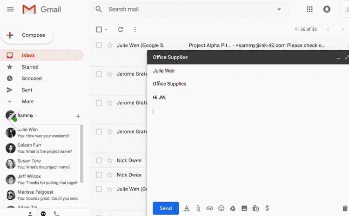349x216 pixels.
Task: Insert files using Google Drive
Action: click(x=233, y=208)
